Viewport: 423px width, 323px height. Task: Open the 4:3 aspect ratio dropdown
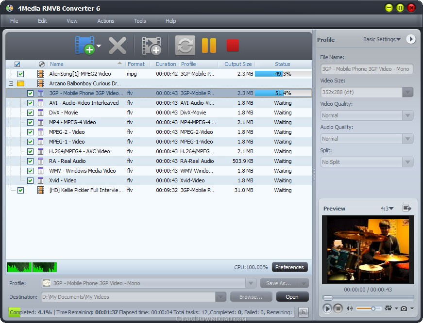[387, 208]
